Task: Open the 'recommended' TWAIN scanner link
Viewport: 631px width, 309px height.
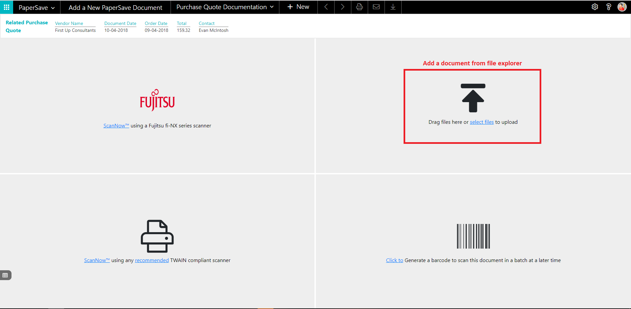Action: point(152,260)
